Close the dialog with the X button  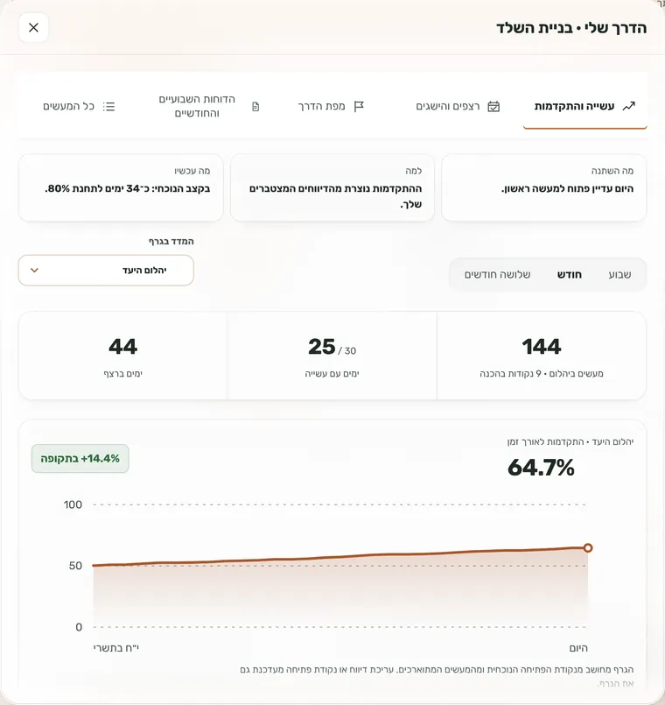[x=33, y=27]
